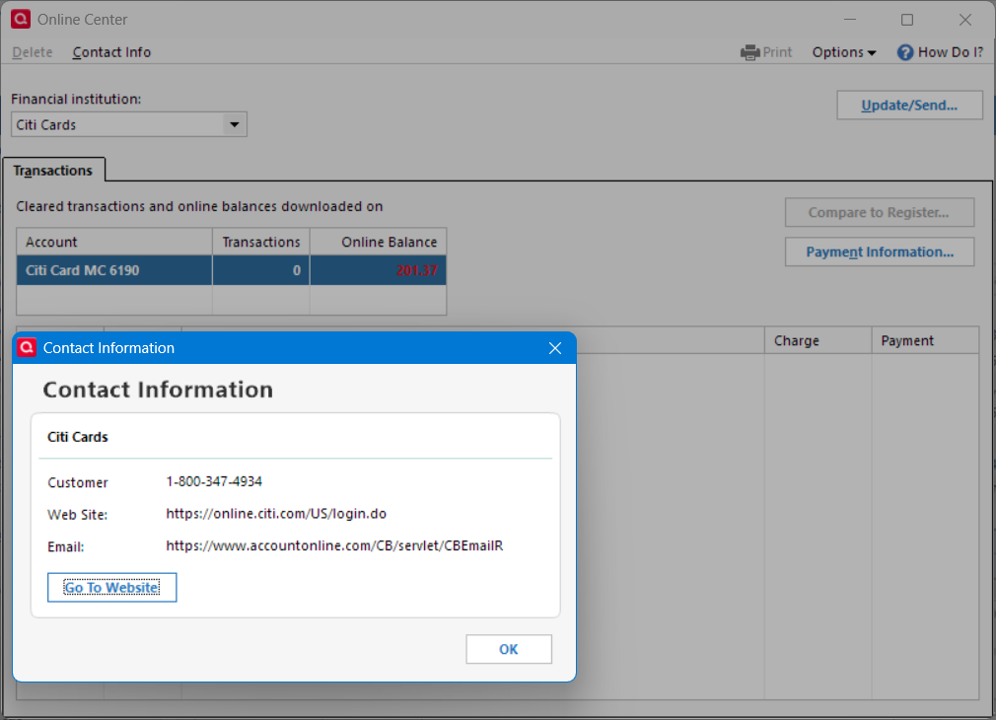The width and height of the screenshot is (996, 720).
Task: Click the Transactions count 0 cell
Action: coord(261,270)
